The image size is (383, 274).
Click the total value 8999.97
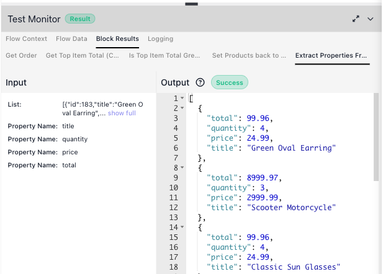tap(263, 178)
